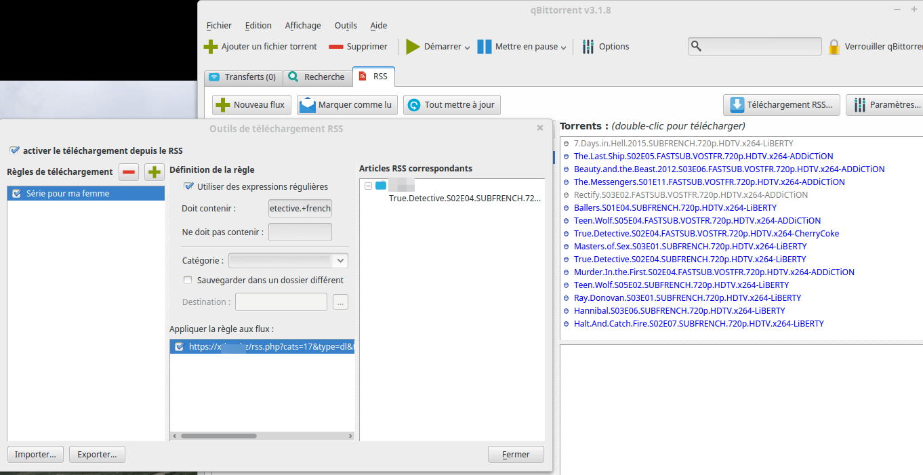Viewport: 923px width, 475px height.
Task: Click the padlock Verrouiller qBittorrent icon
Action: (x=834, y=47)
